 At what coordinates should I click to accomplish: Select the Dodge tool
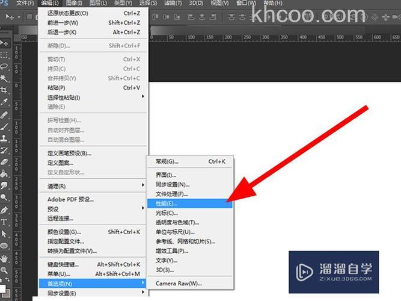[4, 197]
